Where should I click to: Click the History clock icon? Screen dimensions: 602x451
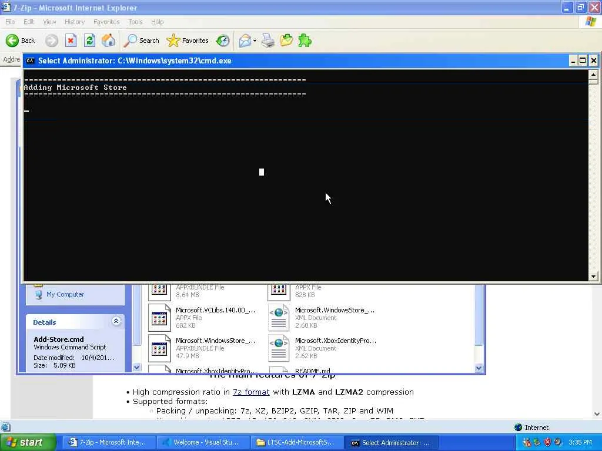click(223, 41)
